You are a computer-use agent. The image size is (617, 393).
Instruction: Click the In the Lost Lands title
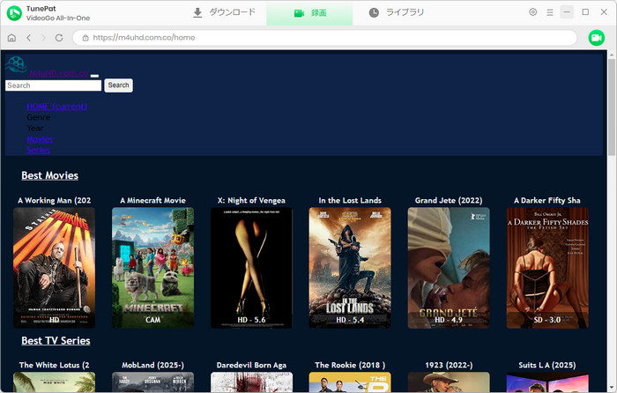pyautogui.click(x=350, y=201)
